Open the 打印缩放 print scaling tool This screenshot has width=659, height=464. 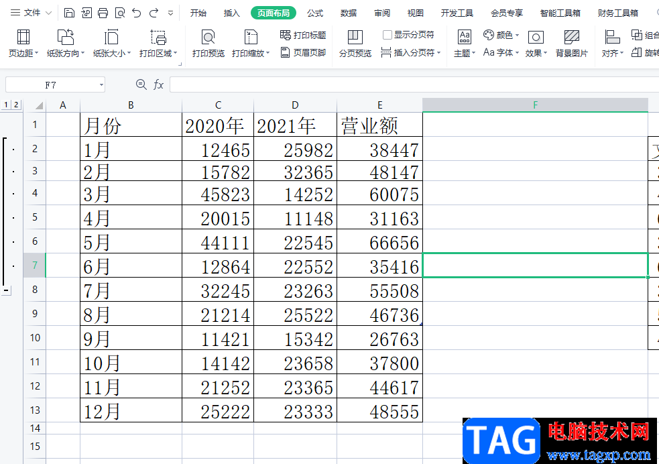coord(251,44)
